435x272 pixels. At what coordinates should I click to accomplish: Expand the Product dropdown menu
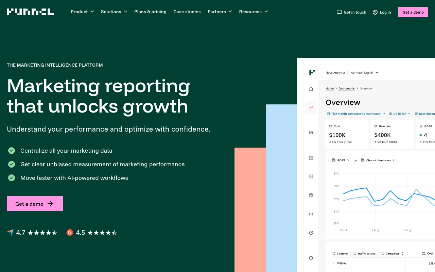pos(82,12)
